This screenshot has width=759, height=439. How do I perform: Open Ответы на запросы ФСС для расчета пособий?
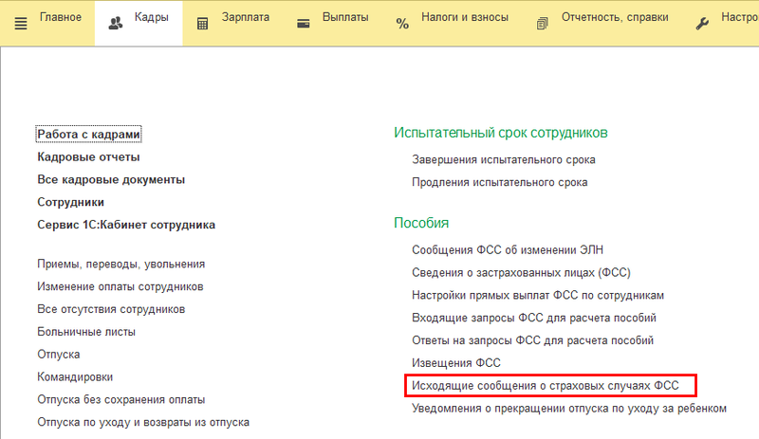tap(532, 340)
